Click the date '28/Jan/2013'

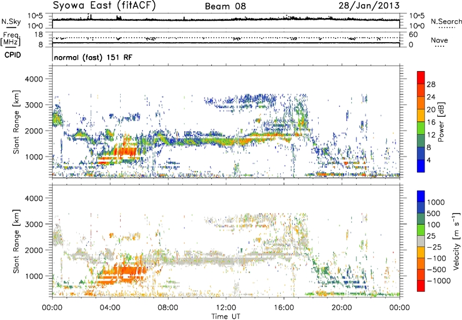(369, 6)
